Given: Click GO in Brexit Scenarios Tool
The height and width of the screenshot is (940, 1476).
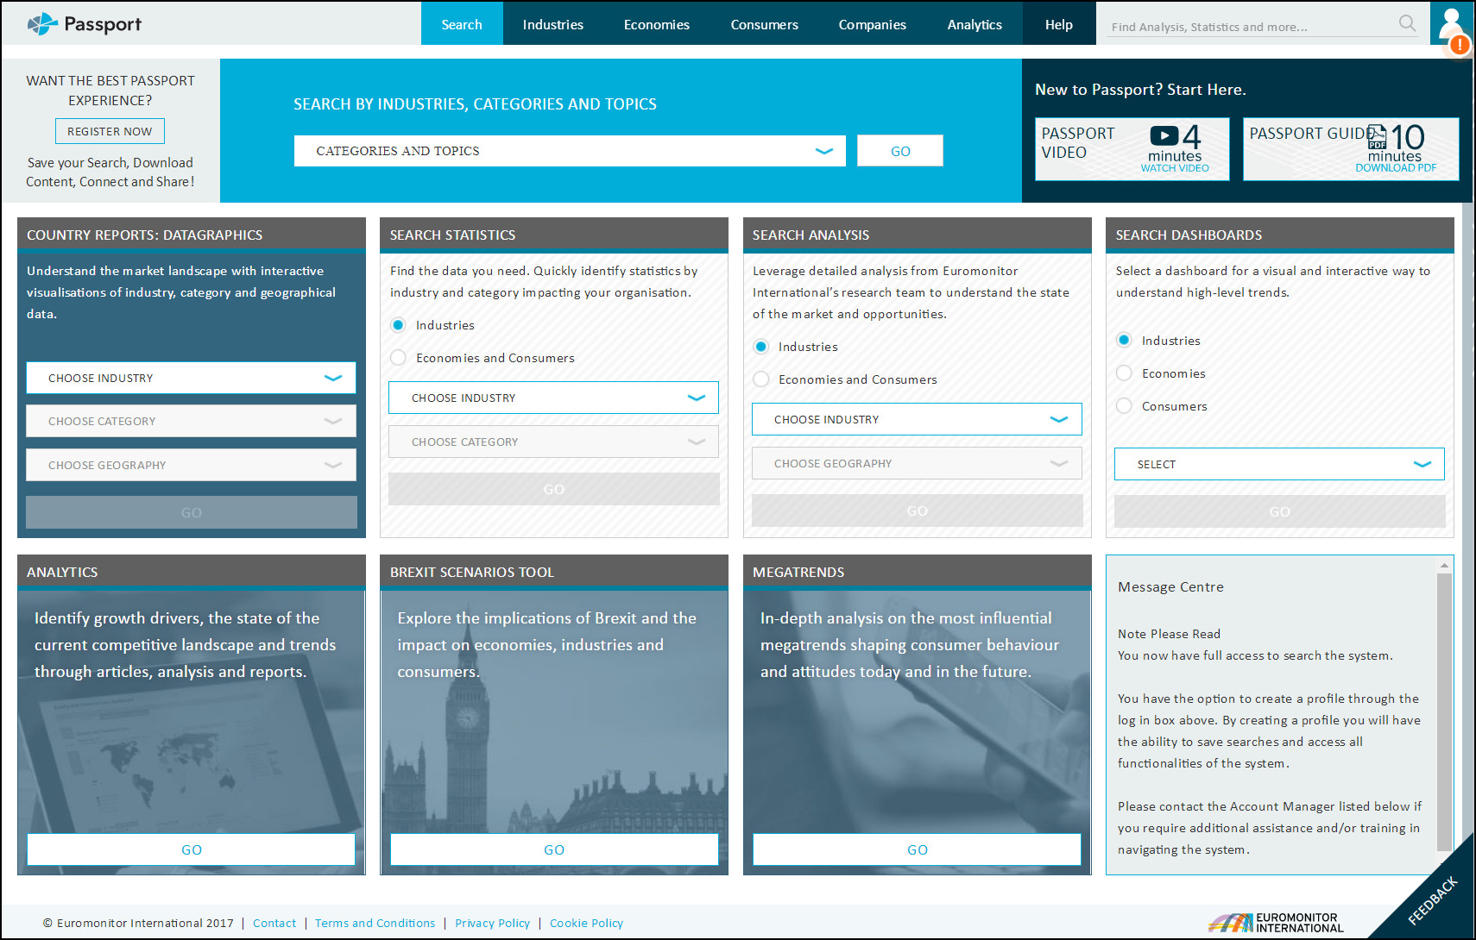Looking at the screenshot, I should click(554, 849).
